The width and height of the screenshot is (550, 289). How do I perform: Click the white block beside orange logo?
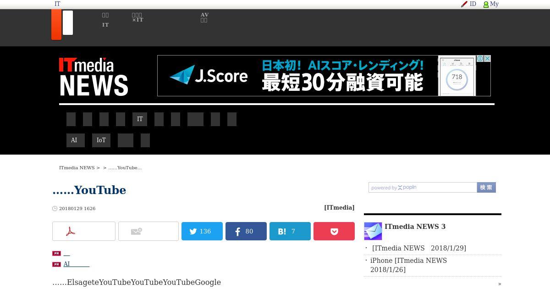[x=68, y=22]
